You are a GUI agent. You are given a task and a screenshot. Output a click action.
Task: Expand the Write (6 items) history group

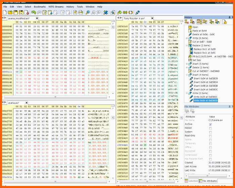tap(187, 38)
